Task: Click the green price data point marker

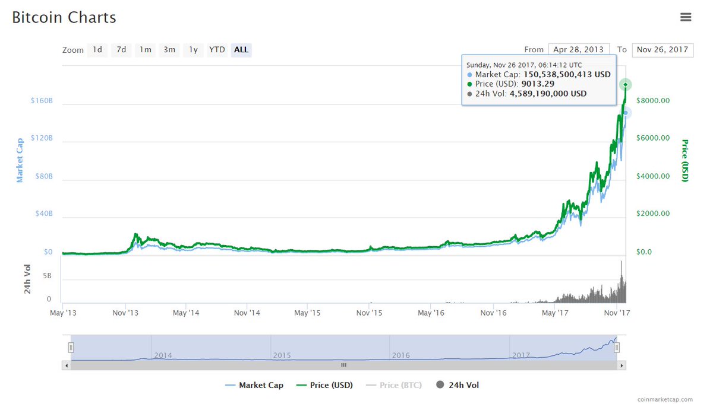Action: click(x=625, y=84)
